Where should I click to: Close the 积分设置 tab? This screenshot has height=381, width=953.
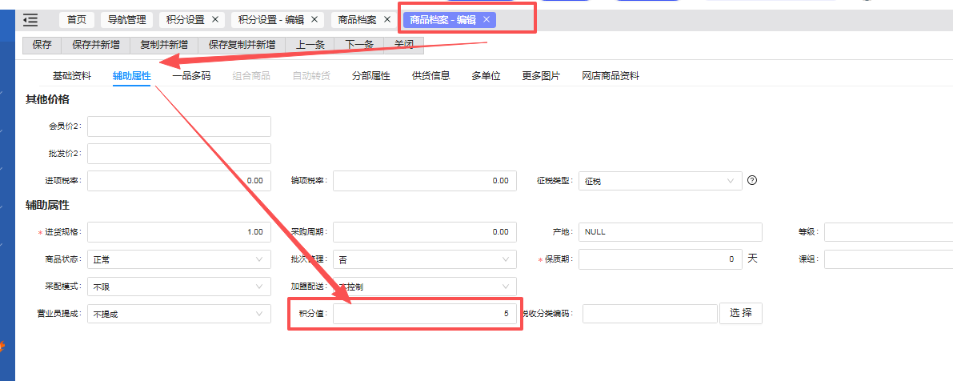click(214, 19)
